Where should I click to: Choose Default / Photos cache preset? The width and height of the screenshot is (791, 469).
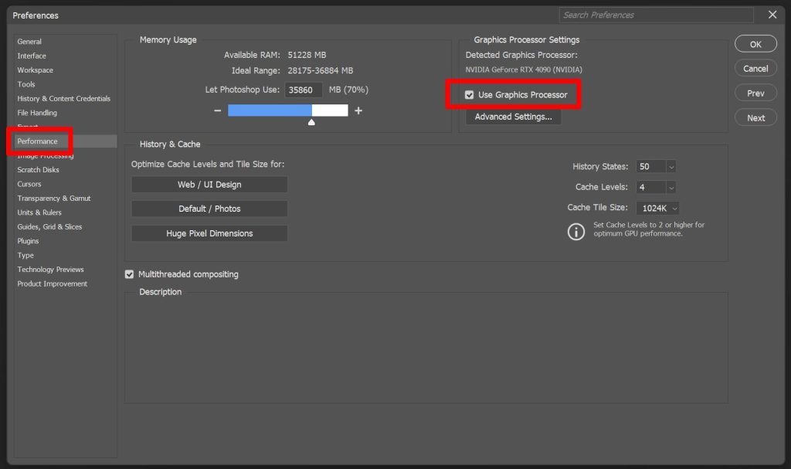pyautogui.click(x=209, y=209)
